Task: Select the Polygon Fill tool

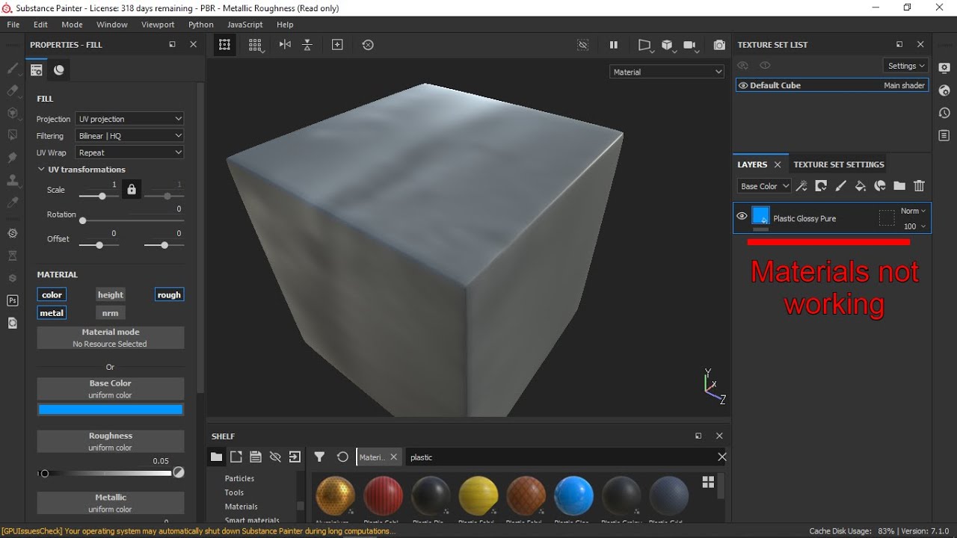Action: coord(12,135)
